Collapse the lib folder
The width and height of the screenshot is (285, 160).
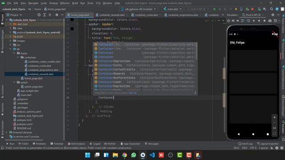(10, 49)
